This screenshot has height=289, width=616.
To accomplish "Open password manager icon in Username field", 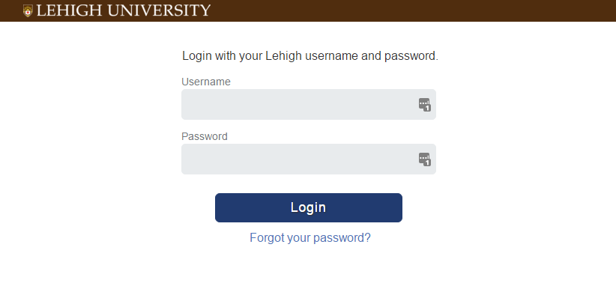I will coord(425,105).
